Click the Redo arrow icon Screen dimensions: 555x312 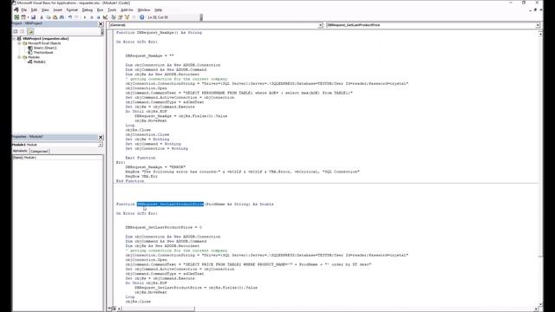[x=76, y=17]
